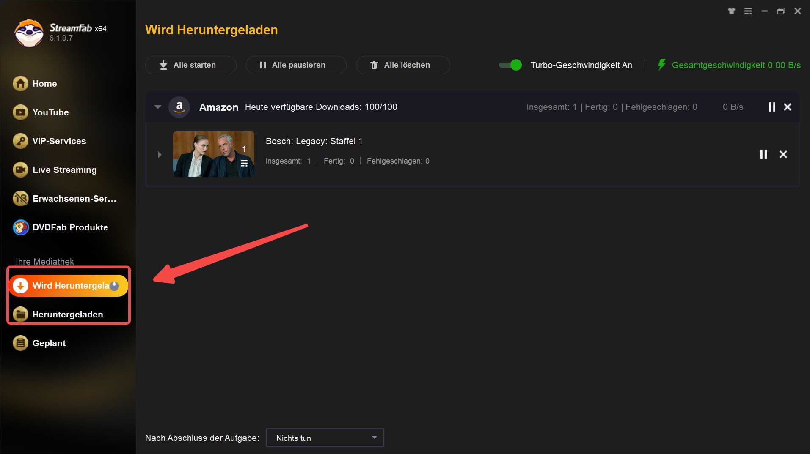Collapse the Amazon download group

click(x=158, y=107)
